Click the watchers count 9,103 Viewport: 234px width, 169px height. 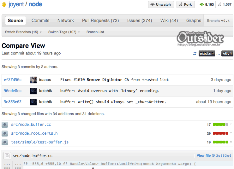tap(207, 4)
